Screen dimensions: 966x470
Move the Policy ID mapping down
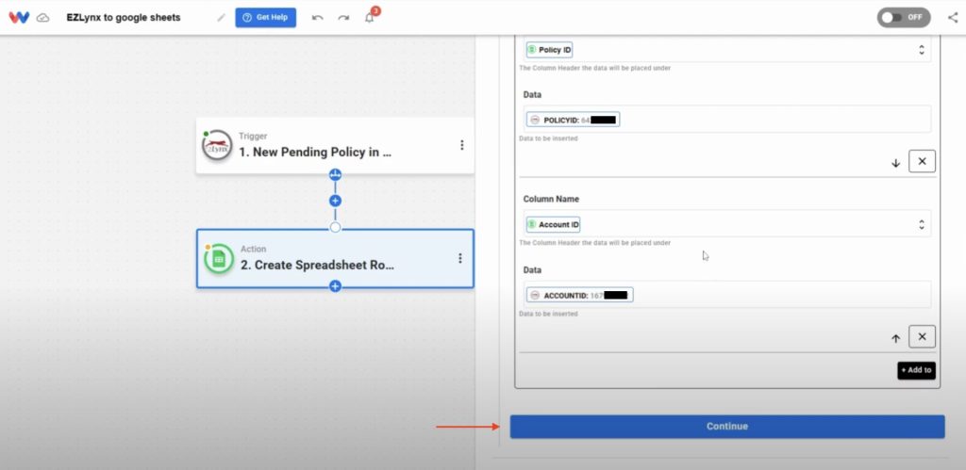896,162
